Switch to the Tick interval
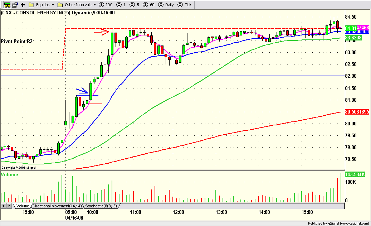This screenshot has width=371, height=226. [185, 5]
